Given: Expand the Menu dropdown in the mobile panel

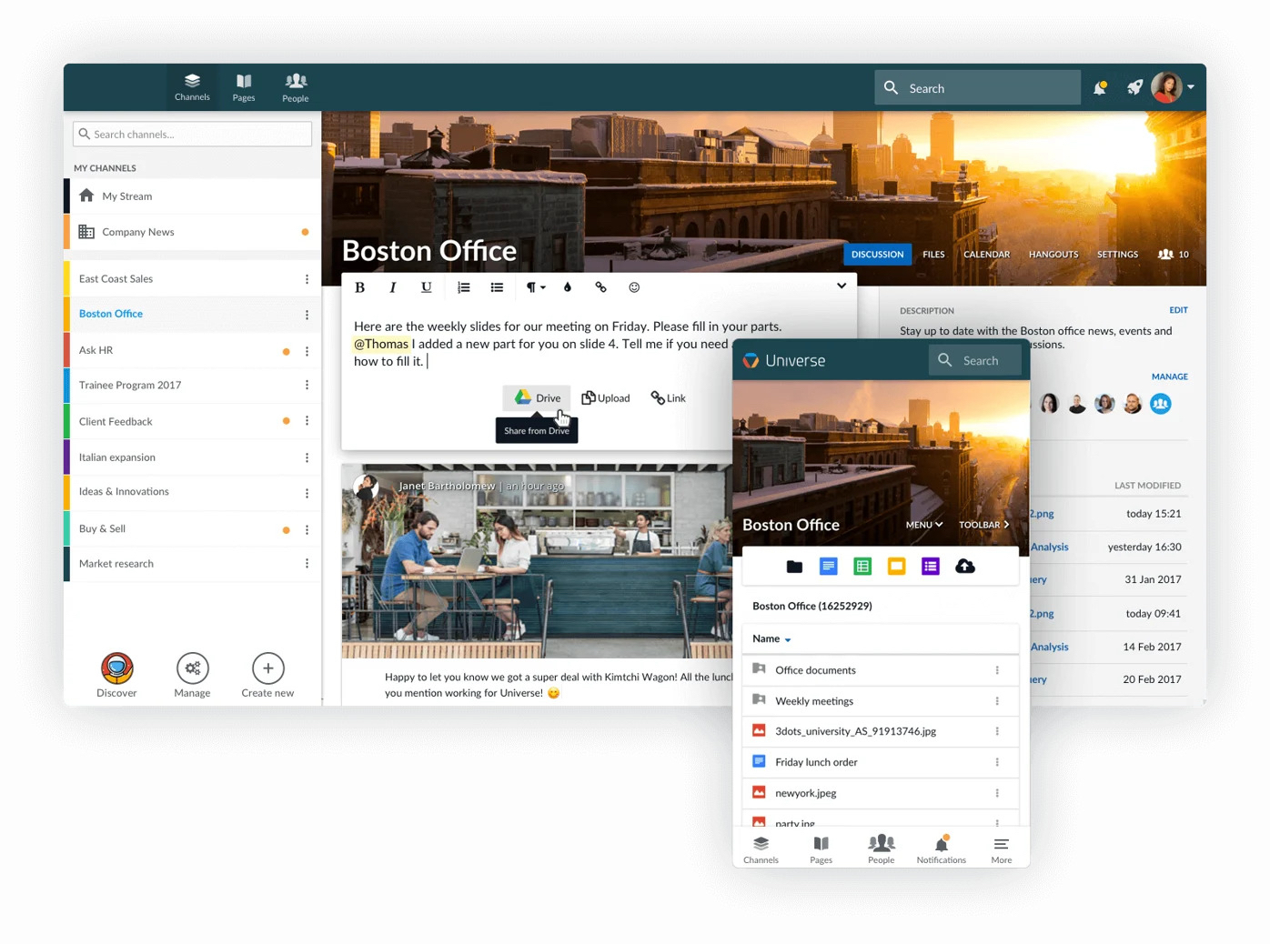Looking at the screenshot, I should (x=923, y=525).
